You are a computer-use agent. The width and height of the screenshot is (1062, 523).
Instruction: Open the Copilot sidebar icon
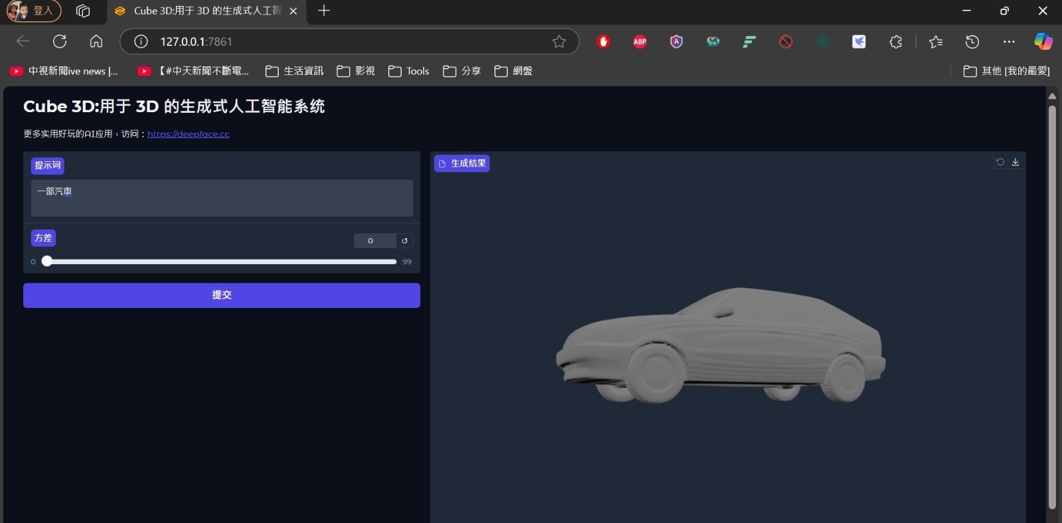pyautogui.click(x=1043, y=42)
